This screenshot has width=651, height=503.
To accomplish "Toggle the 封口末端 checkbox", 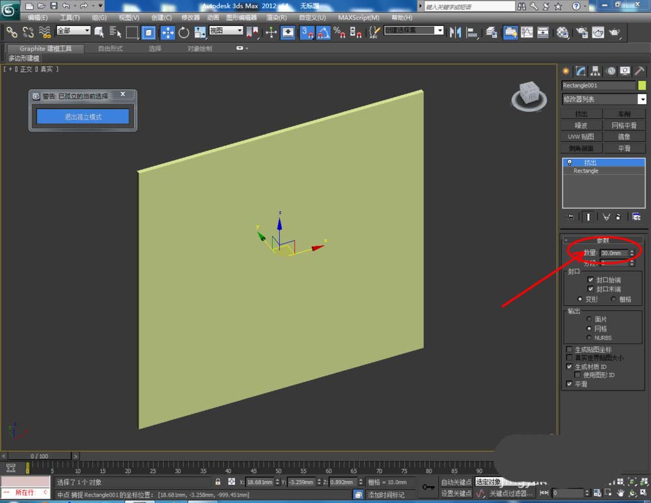I will click(590, 289).
